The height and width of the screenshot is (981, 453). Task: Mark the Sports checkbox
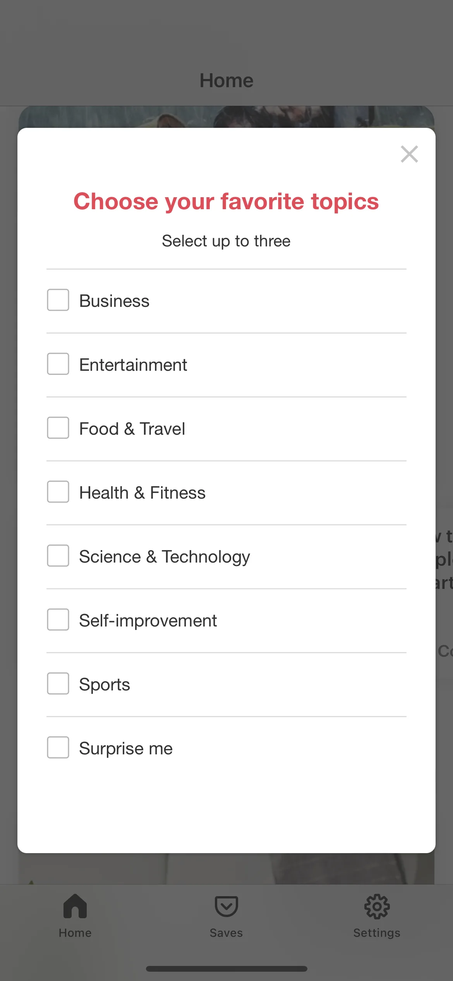58,683
